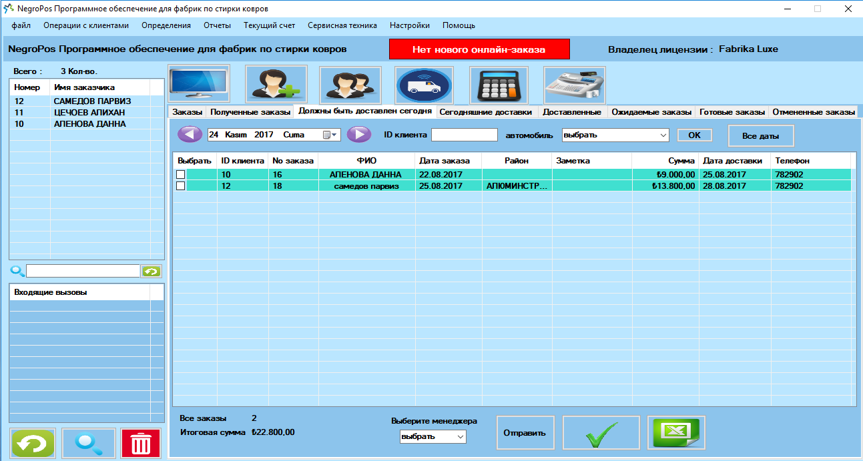Open the Операции с клиентами menu
The width and height of the screenshot is (863, 461).
point(86,25)
